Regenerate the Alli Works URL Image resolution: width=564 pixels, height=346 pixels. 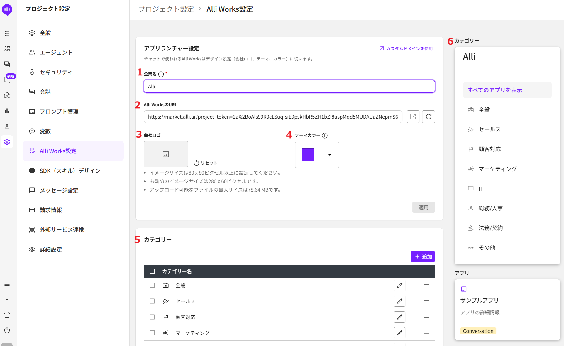tap(428, 117)
